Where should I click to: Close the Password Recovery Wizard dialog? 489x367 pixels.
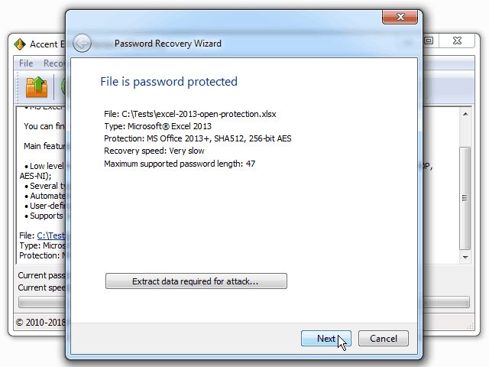click(400, 17)
